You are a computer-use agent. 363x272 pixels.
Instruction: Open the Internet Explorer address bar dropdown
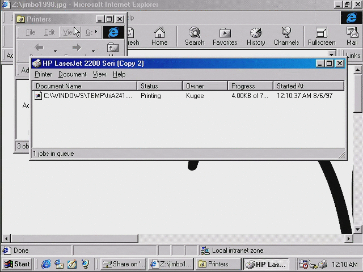331,54
